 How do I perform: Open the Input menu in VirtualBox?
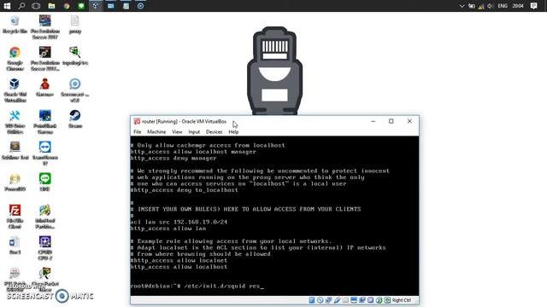194,132
